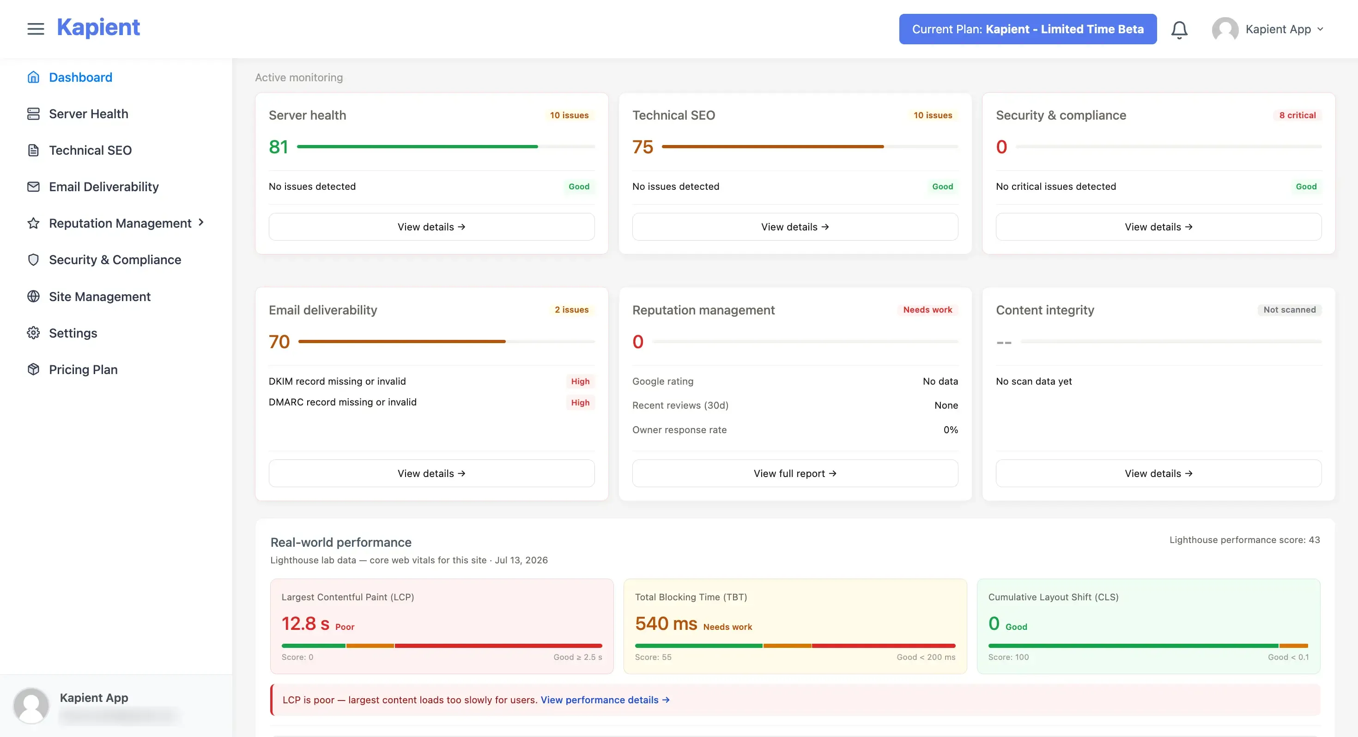
Task: Click Email deliverability score progress bar
Action: (447, 342)
